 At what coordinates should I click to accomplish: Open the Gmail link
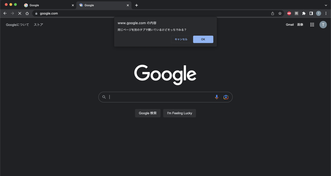tap(290, 25)
